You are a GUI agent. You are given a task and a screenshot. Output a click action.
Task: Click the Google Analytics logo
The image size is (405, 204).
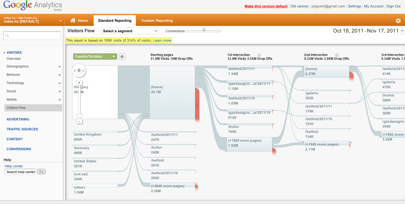click(33, 6)
